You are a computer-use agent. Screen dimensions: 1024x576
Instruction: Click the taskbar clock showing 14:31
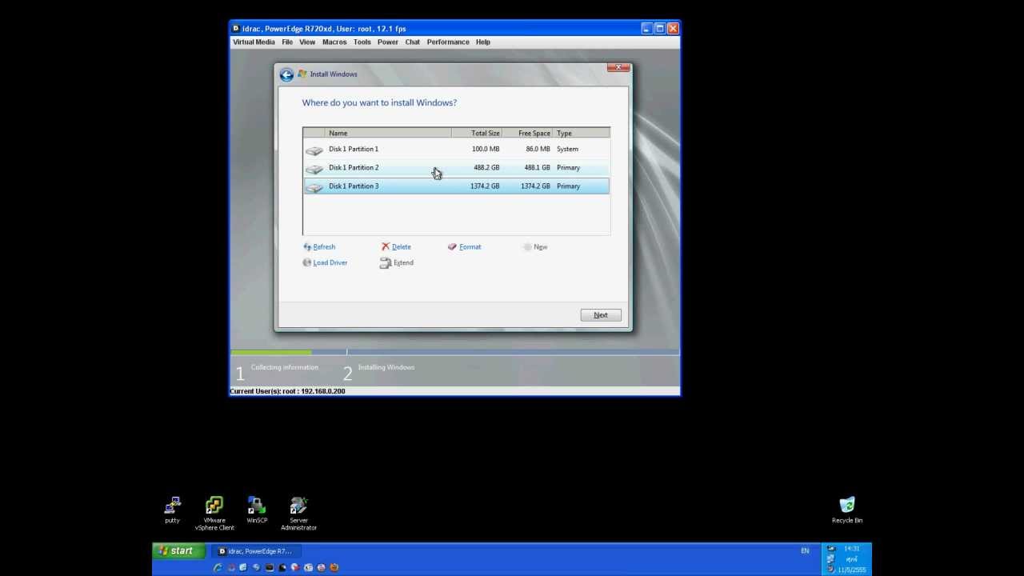click(851, 549)
